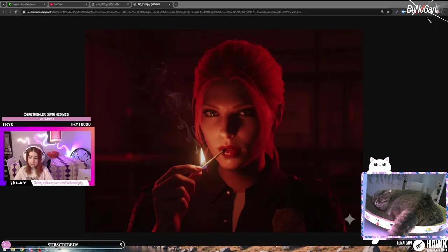Close the IMG_2972.jpg tab

128,5
